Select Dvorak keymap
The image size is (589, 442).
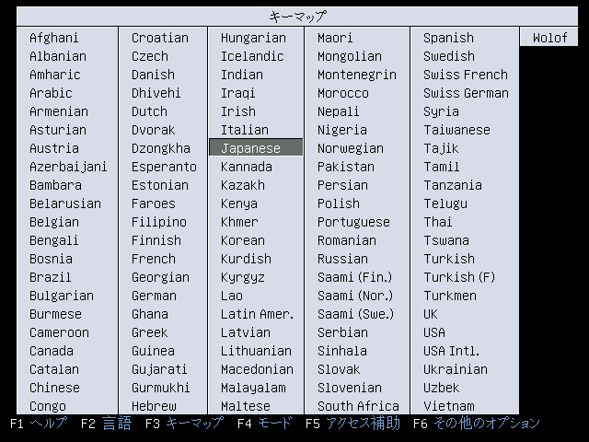154,130
